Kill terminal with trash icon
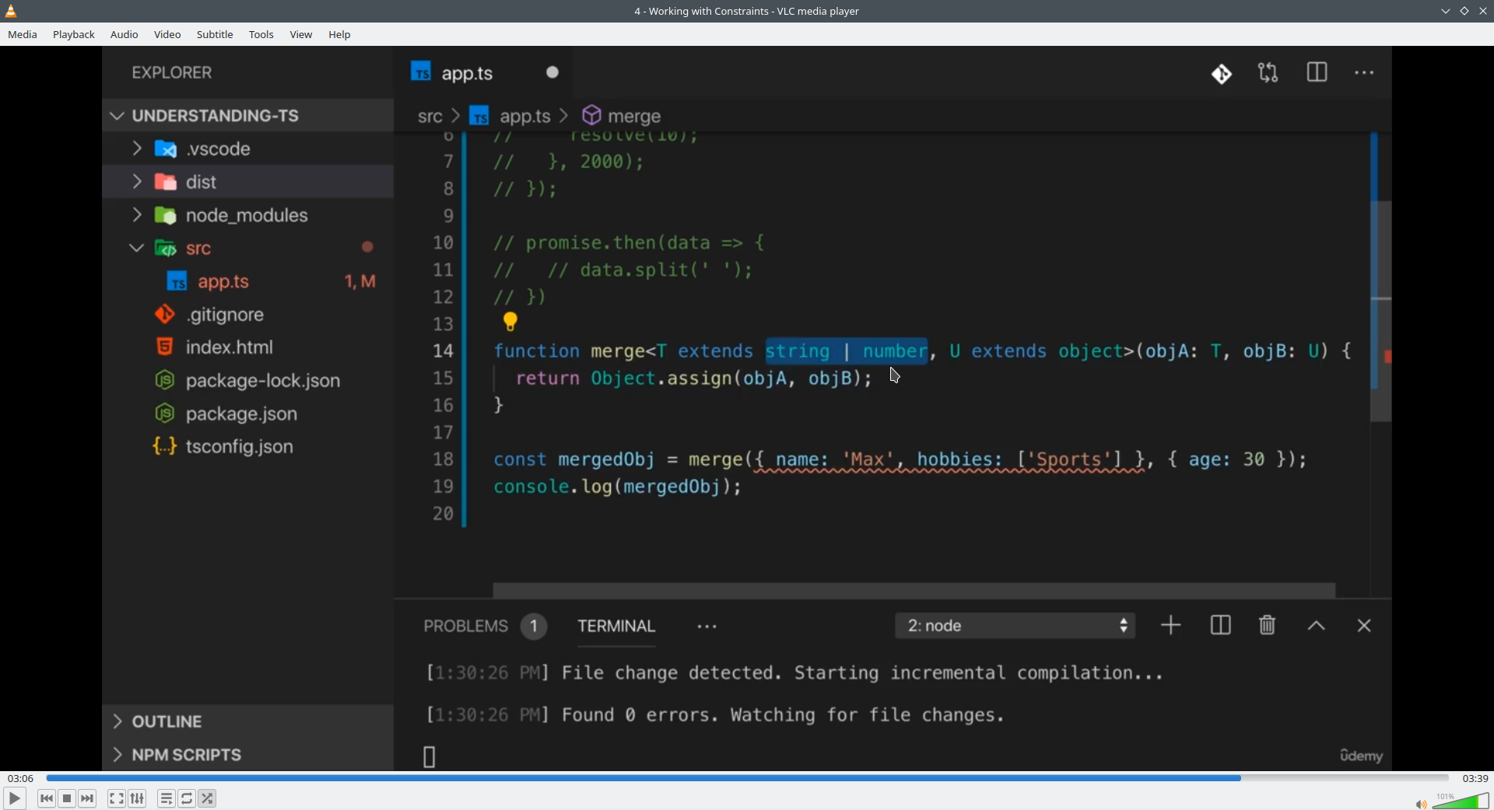The height and width of the screenshot is (810, 1494). click(1268, 626)
